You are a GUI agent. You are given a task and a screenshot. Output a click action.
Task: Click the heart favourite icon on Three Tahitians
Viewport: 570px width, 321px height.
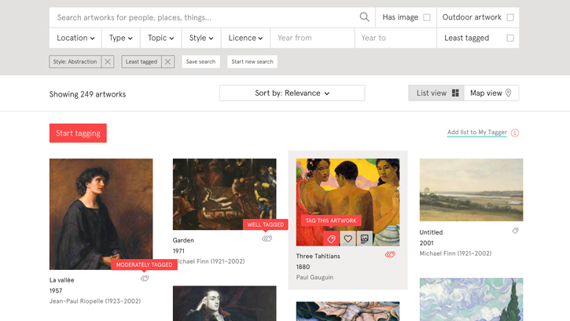click(348, 239)
